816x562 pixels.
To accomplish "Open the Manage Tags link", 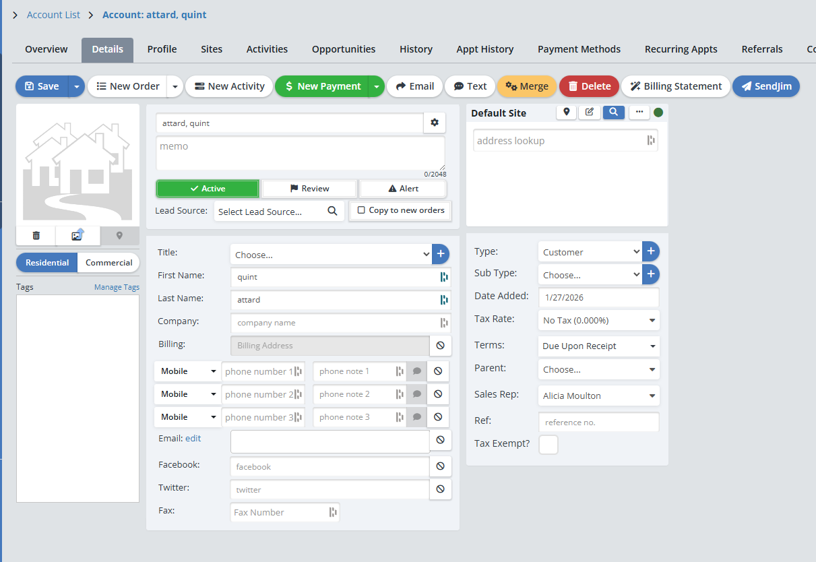I will coord(117,287).
